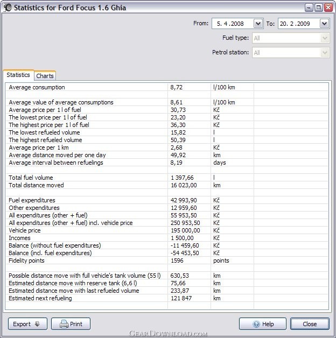The height and width of the screenshot is (338, 336).
Task: Open the From date dropdown arrow
Action: (x=258, y=24)
